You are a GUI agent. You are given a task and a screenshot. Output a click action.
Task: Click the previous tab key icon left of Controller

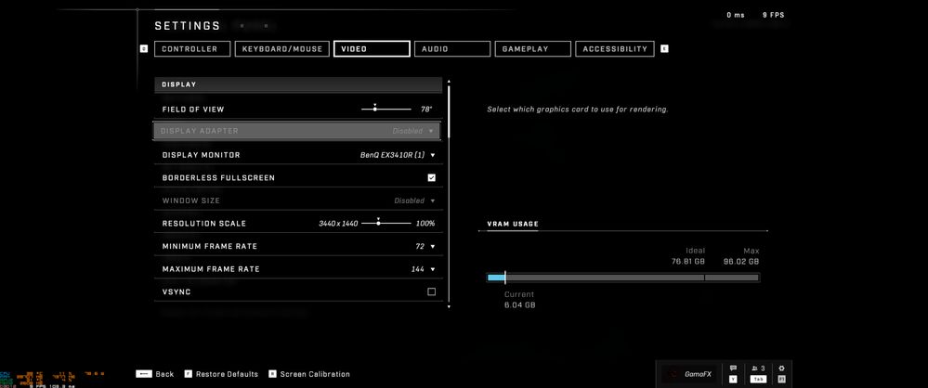pos(144,49)
